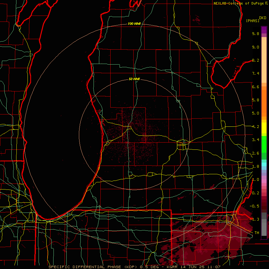Viewport: 269px width, 269px height.
Task: Click the 7.4 value on the scale
Action: pos(256,74)
